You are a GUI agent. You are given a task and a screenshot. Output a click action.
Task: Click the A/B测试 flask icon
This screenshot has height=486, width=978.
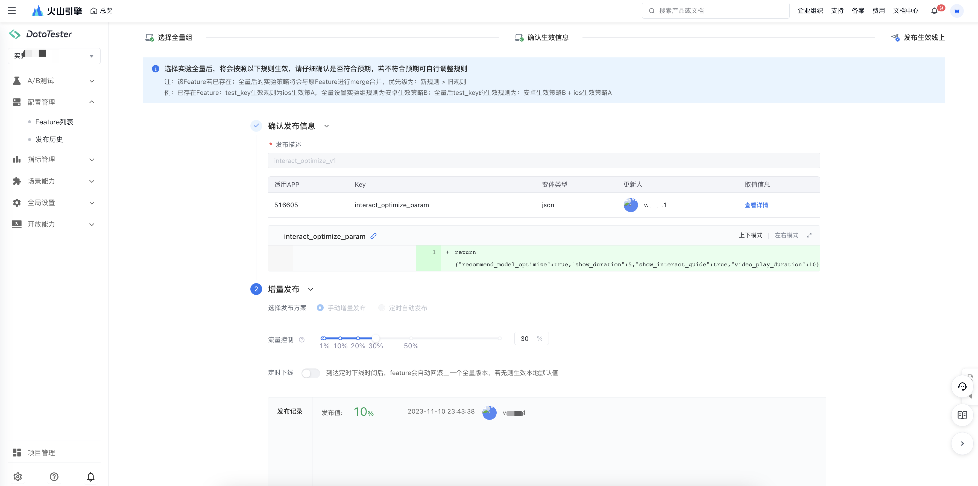pos(17,80)
